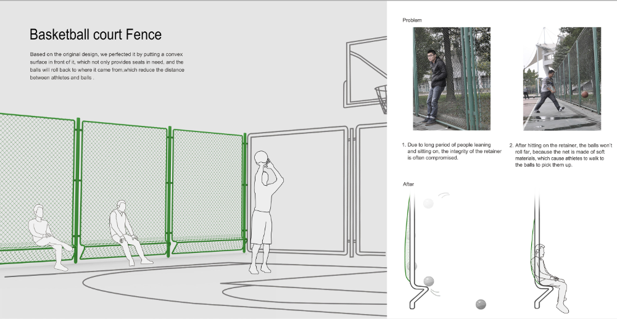Click the dark ball at diagram bottom

(x=481, y=304)
